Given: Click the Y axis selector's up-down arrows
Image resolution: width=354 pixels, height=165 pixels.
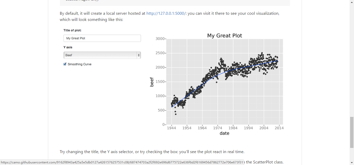Looking at the screenshot, I should (139, 55).
